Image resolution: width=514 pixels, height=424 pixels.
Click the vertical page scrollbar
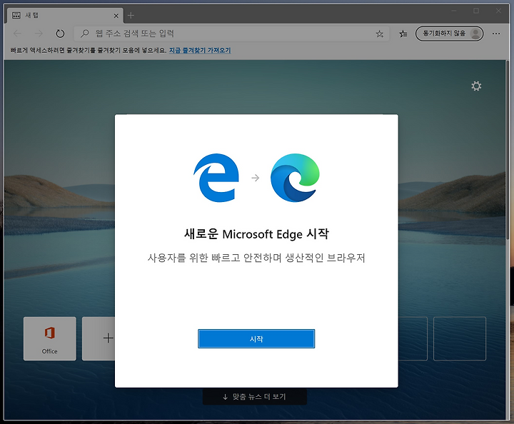tap(508, 151)
